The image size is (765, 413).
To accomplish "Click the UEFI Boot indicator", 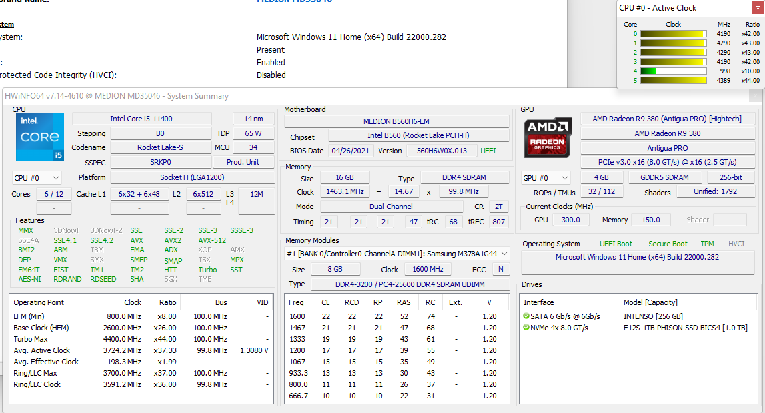I will [x=616, y=244].
